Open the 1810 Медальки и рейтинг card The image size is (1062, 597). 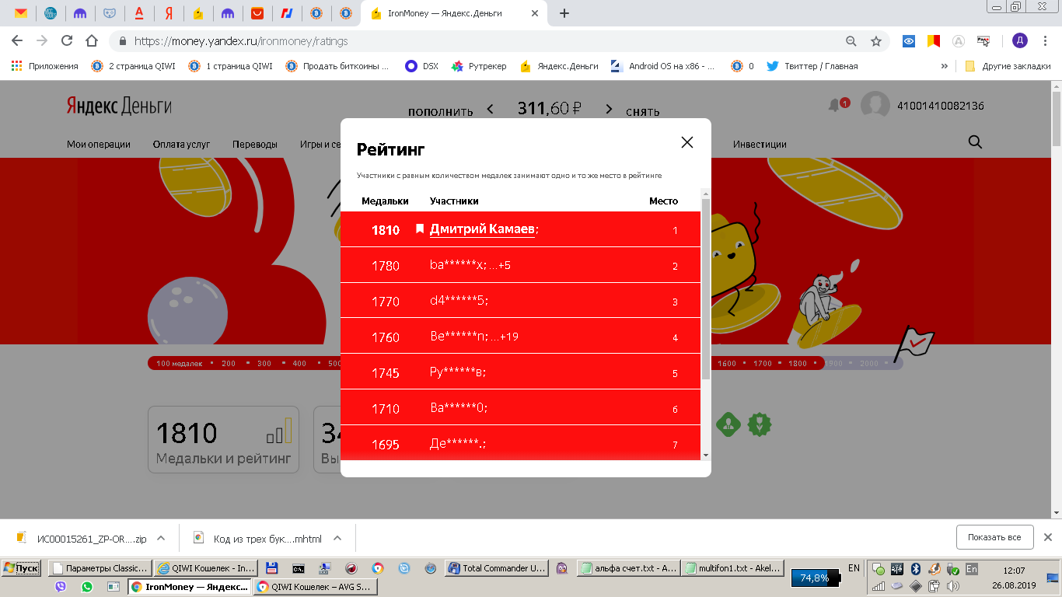tap(223, 439)
